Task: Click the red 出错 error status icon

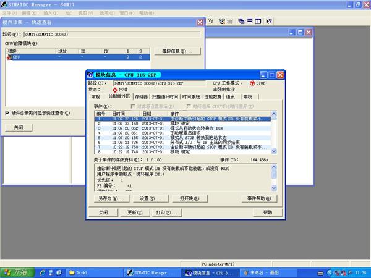Action: tap(115, 90)
